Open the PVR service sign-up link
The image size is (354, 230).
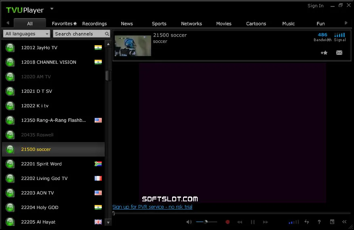[x=152, y=207]
